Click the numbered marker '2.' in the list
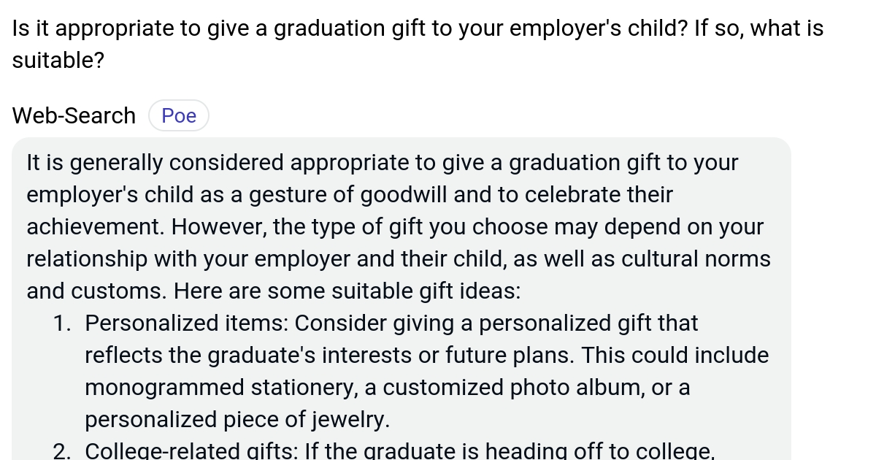 tap(61, 451)
